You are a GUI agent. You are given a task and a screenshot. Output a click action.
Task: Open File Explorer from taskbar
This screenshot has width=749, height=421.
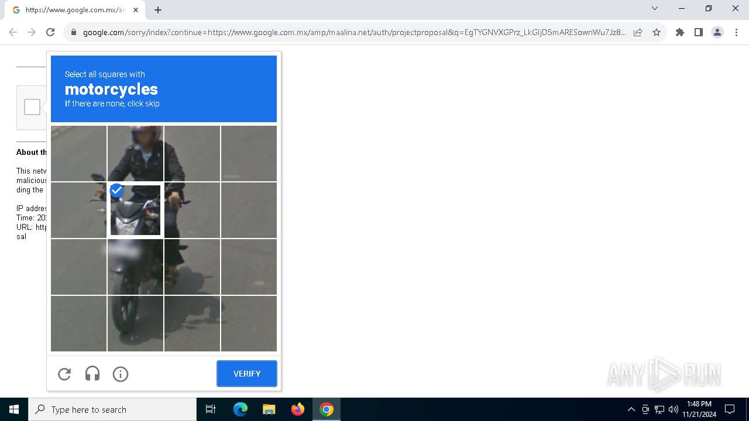point(269,409)
